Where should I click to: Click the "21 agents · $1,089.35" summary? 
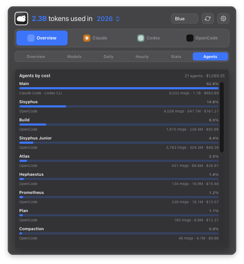click(x=205, y=76)
